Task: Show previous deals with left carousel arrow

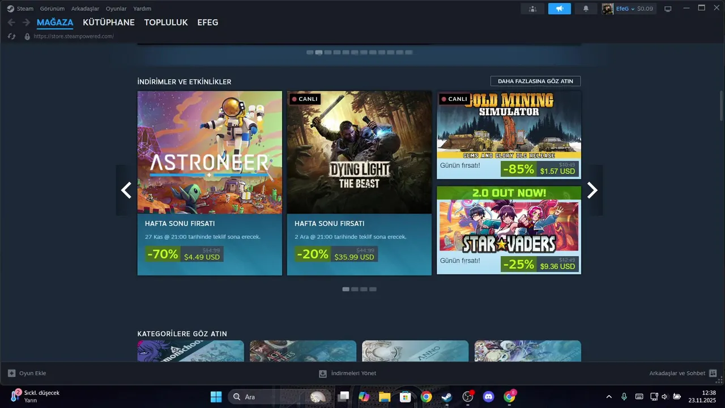Action: click(126, 190)
